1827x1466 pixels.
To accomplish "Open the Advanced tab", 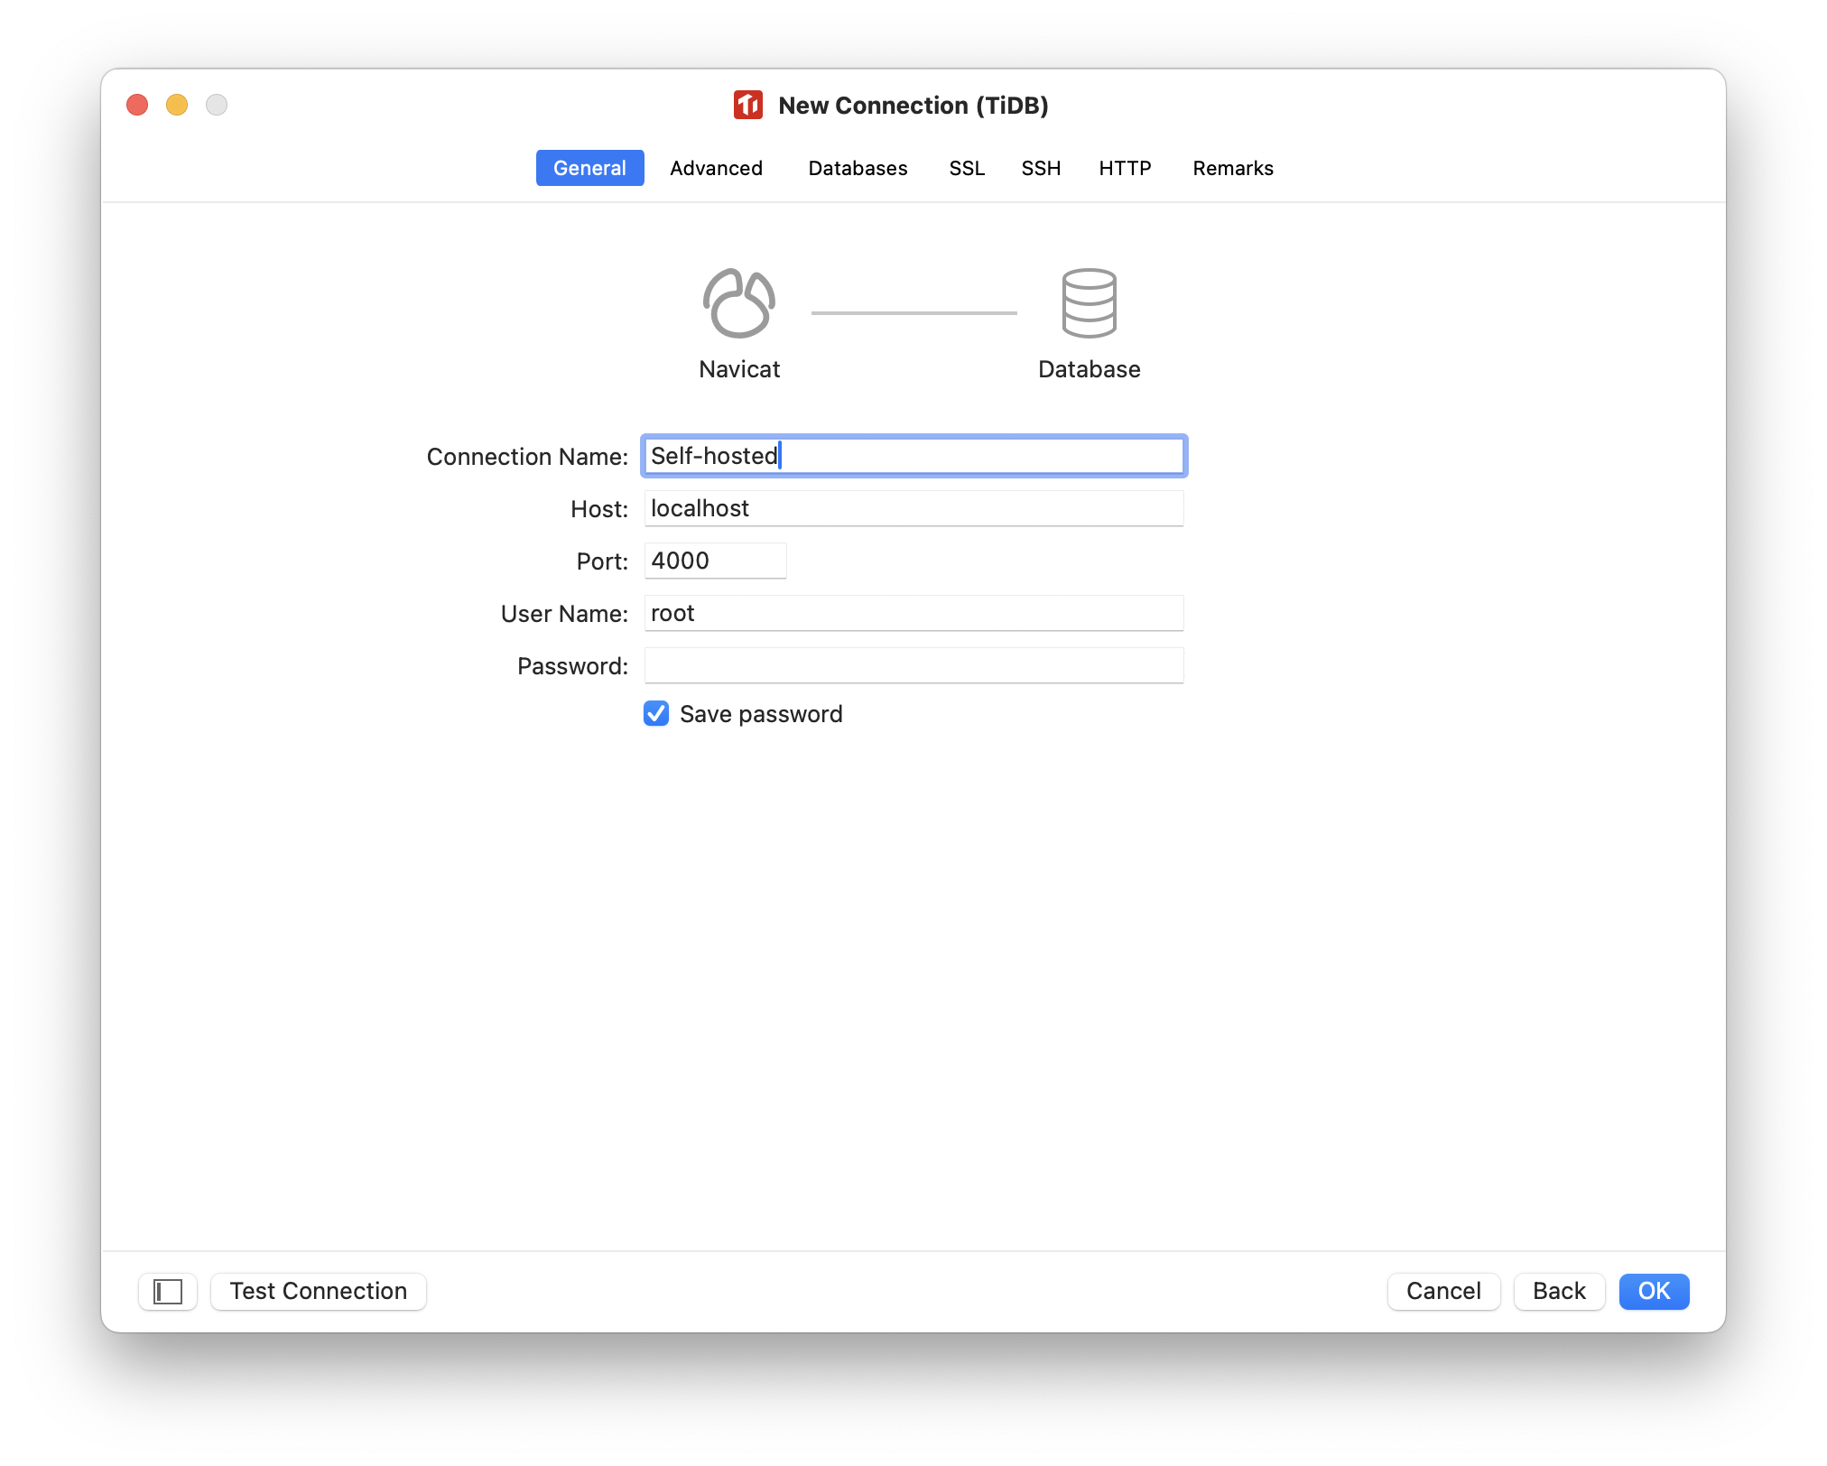I will 718,168.
